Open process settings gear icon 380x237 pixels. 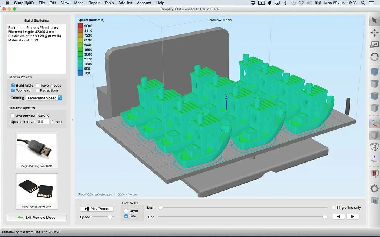(374, 188)
